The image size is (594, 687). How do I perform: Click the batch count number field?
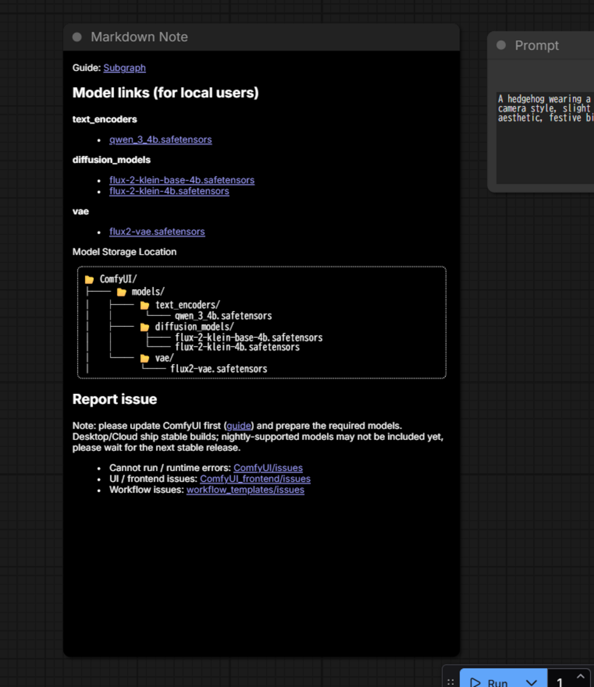click(560, 682)
